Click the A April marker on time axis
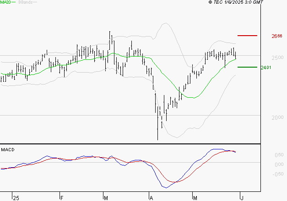 coord(151,198)
